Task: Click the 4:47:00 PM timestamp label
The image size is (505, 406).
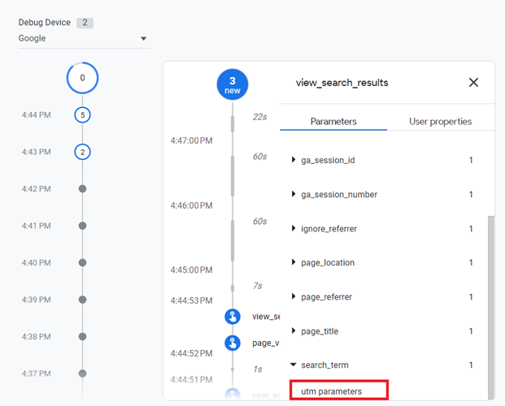Action: (192, 140)
